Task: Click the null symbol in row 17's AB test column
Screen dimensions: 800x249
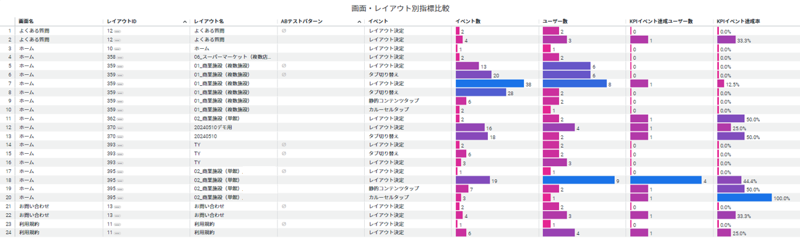Action: (284, 171)
